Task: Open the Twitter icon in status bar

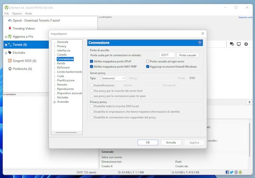Action: click(232, 172)
